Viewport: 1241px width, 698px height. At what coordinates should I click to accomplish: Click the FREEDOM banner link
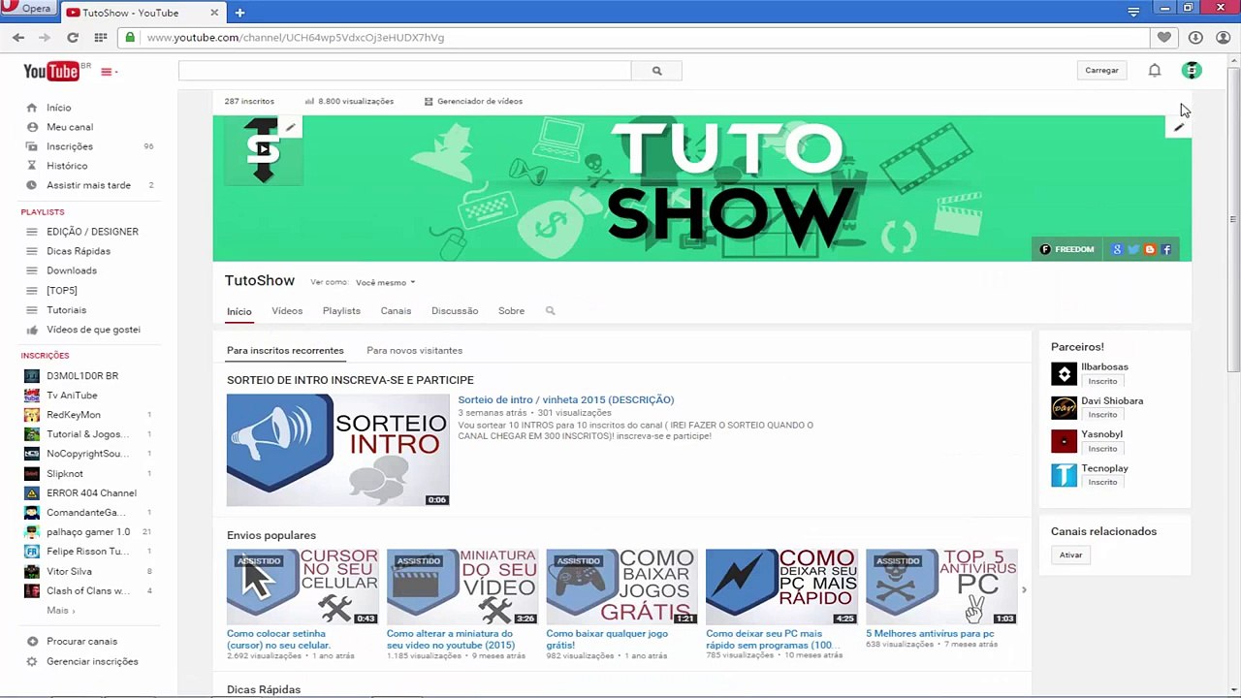1066,249
